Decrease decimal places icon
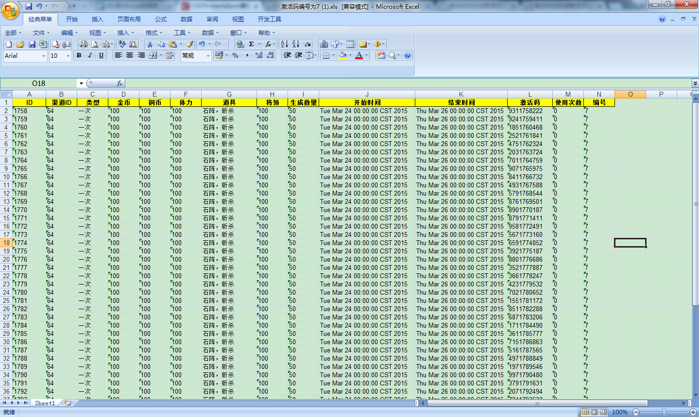This screenshot has width=699, height=417. tap(271, 56)
